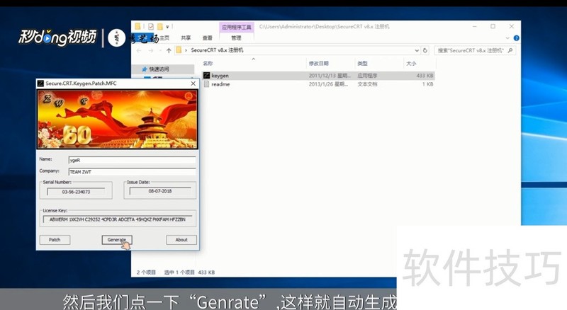This screenshot has height=310, width=567.
Task: Click the dialog's title bar application icon
Action: [41, 84]
